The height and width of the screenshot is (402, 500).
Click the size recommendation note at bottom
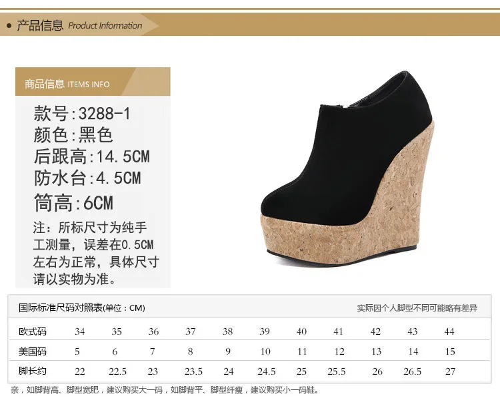[x=165, y=390]
